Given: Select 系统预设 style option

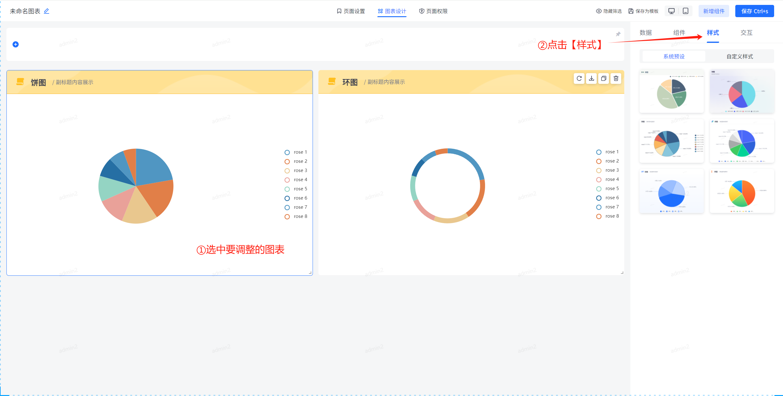Looking at the screenshot, I should [674, 56].
